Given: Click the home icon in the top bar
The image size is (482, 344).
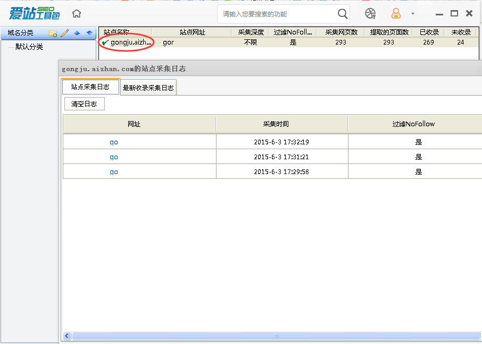Looking at the screenshot, I should click(x=77, y=14).
